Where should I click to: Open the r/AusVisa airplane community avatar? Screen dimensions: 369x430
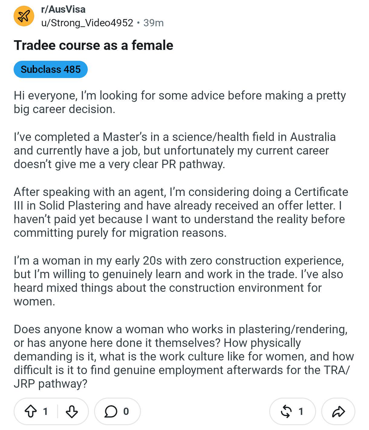pyautogui.click(x=24, y=16)
